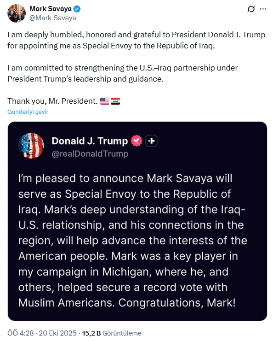This screenshot has width=279, height=342.
Task: Click the @Mark_Savaya handle
Action: click(x=52, y=18)
